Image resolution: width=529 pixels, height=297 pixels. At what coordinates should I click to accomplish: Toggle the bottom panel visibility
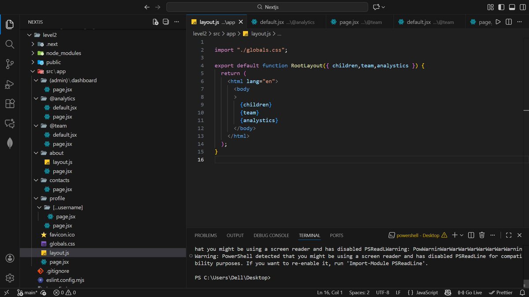pyautogui.click(x=512, y=7)
